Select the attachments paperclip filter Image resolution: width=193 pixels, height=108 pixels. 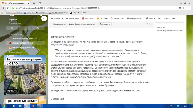click(38, 28)
